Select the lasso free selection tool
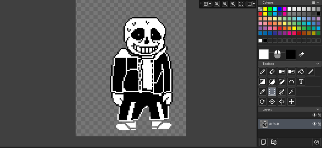 click(282, 91)
